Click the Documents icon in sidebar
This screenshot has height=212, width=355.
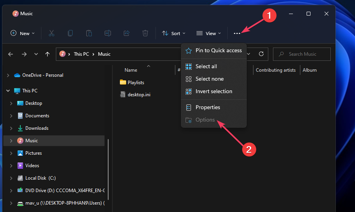click(20, 116)
